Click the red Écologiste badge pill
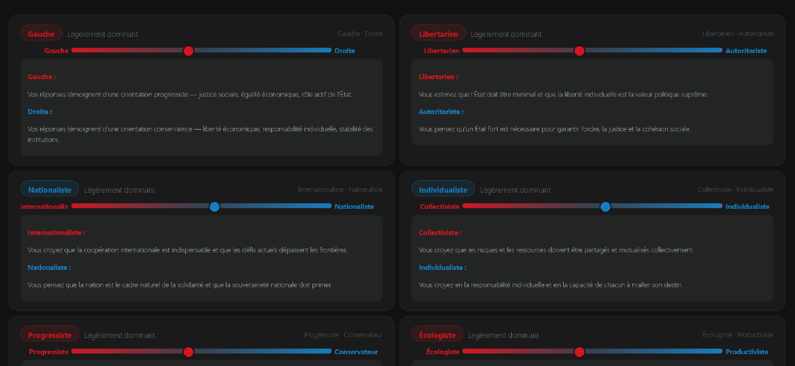This screenshot has width=795, height=366. pos(437,335)
